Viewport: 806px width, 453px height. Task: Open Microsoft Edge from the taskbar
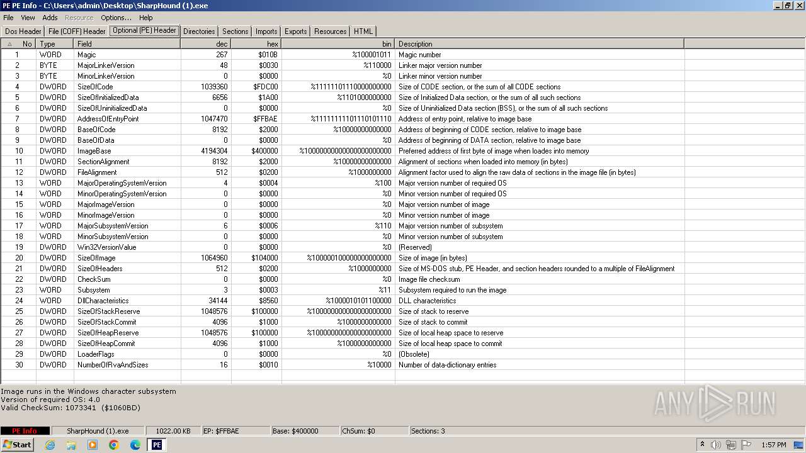click(135, 445)
